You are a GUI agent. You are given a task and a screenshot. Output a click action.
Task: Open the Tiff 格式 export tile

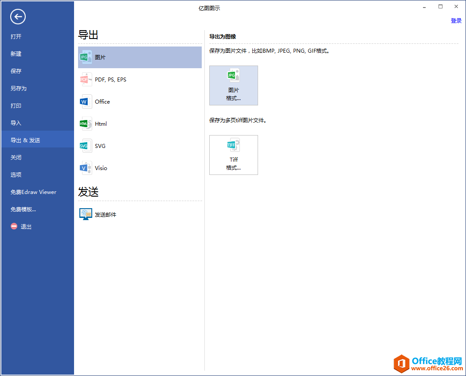point(234,155)
